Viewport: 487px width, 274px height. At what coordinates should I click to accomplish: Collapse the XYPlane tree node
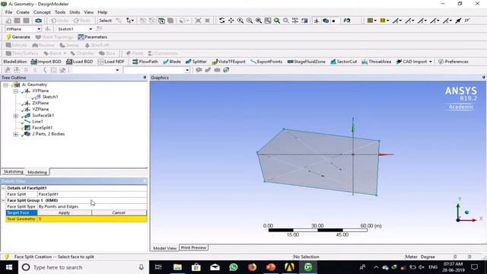(x=15, y=91)
